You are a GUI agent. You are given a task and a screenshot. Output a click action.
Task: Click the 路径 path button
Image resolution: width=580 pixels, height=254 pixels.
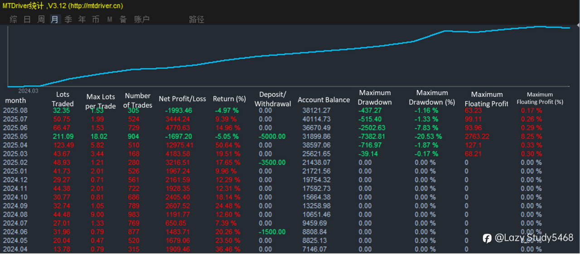click(197, 19)
